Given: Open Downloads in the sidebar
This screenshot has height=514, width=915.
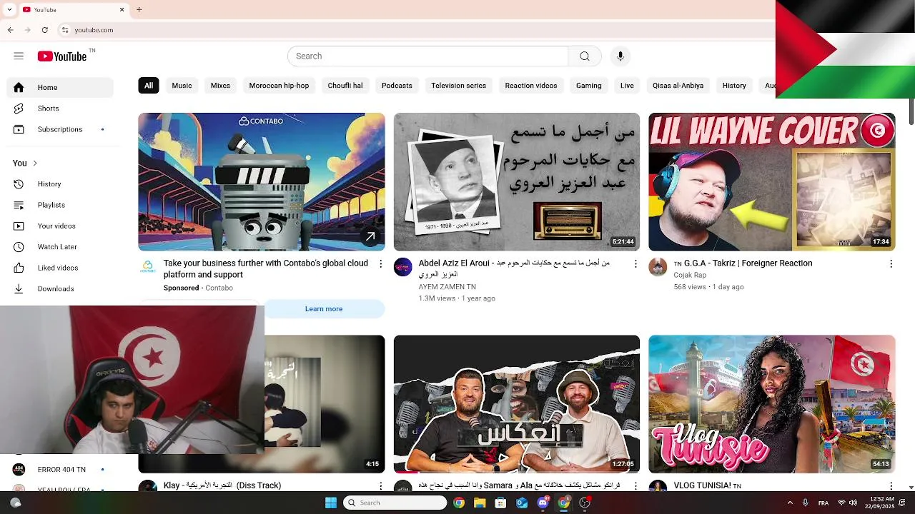Looking at the screenshot, I should pyautogui.click(x=60, y=288).
